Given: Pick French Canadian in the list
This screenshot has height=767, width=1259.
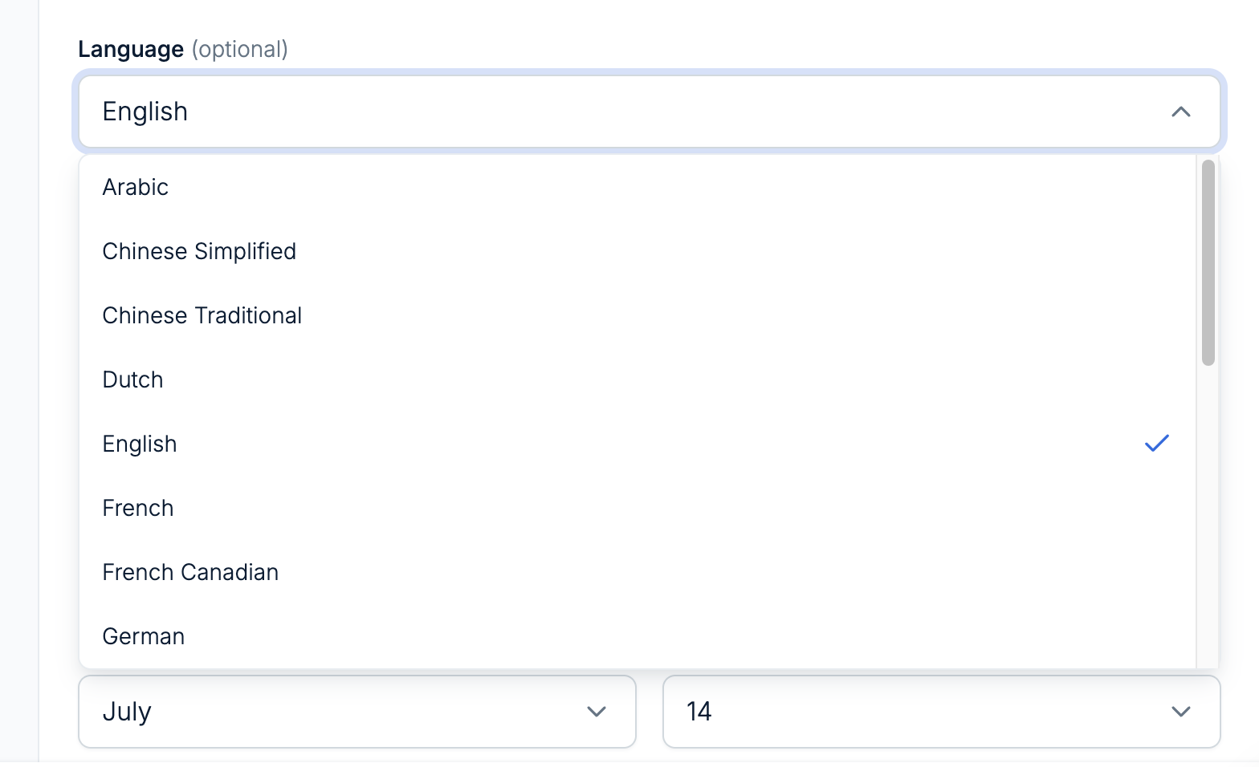Looking at the screenshot, I should 638,572.
